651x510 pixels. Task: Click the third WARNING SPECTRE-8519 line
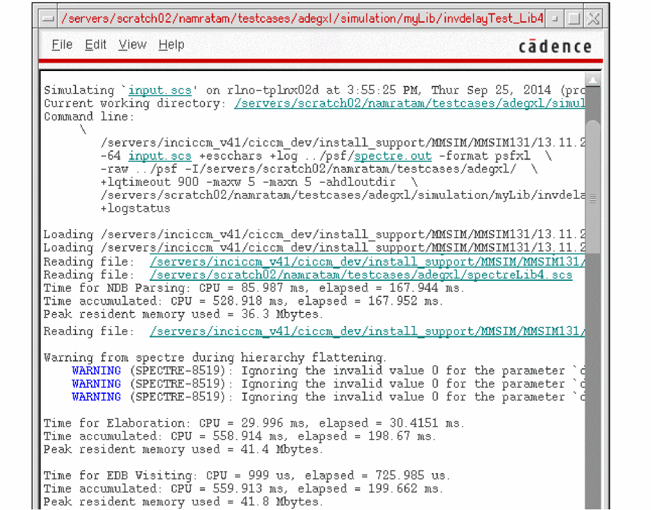click(328, 396)
